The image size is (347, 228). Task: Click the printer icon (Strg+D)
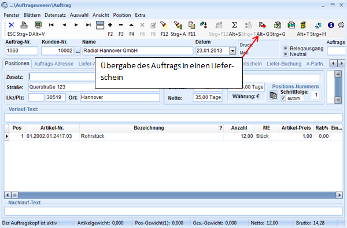click(x=24, y=25)
